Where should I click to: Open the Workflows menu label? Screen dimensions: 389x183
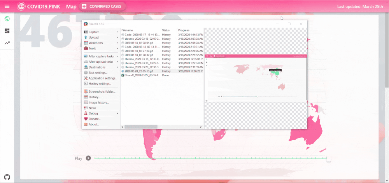96,43
